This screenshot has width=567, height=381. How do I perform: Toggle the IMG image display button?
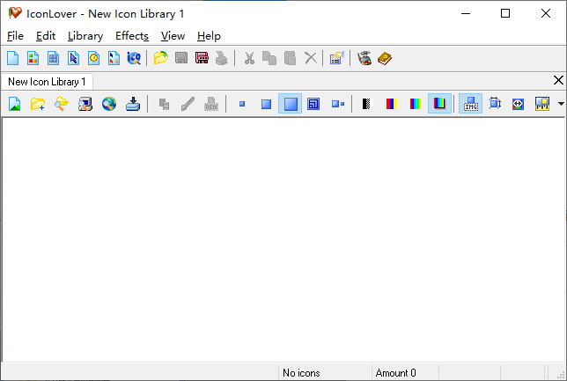[x=470, y=103]
